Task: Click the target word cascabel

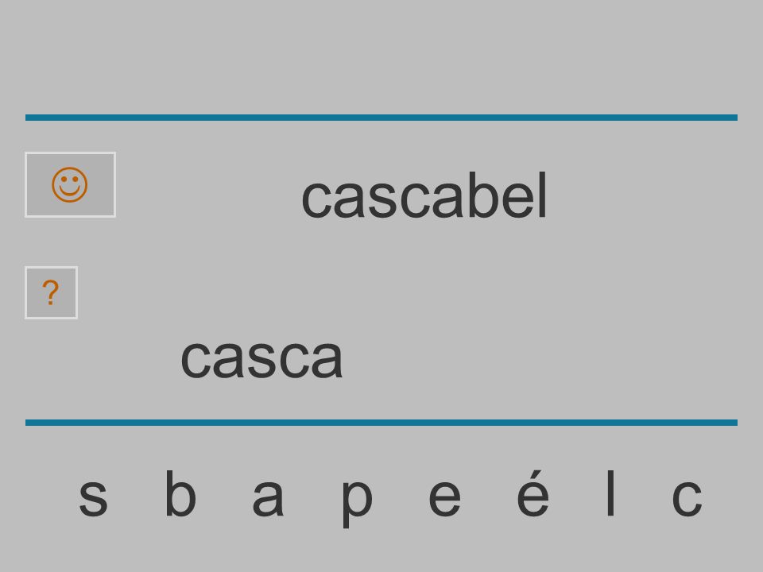Action: tap(424, 195)
